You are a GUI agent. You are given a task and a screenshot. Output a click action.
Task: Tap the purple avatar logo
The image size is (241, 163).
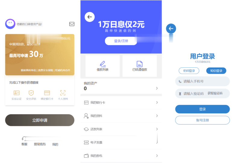click(x=10, y=24)
